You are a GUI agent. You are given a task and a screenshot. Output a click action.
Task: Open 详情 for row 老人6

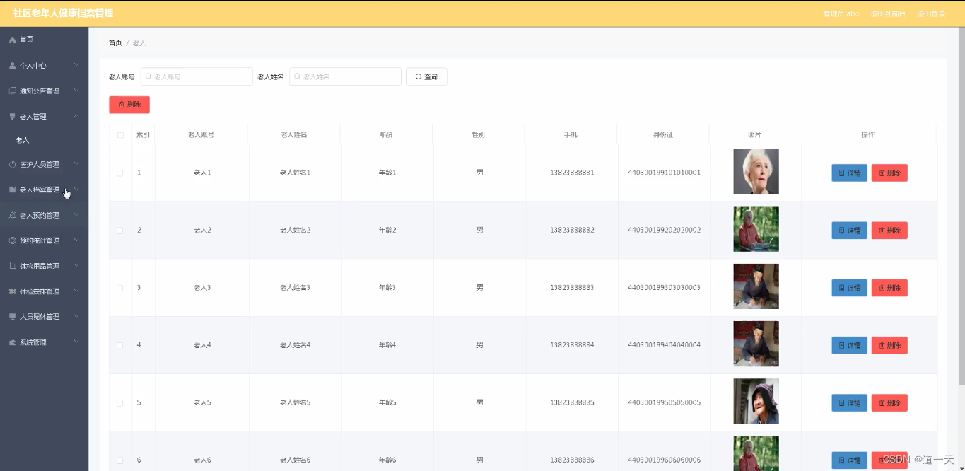(849, 460)
